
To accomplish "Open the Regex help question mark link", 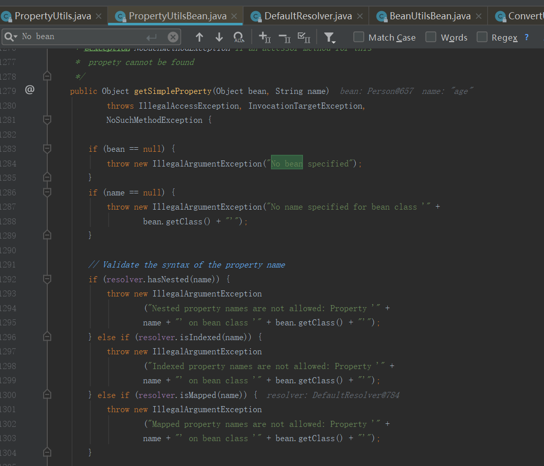I will [526, 37].
